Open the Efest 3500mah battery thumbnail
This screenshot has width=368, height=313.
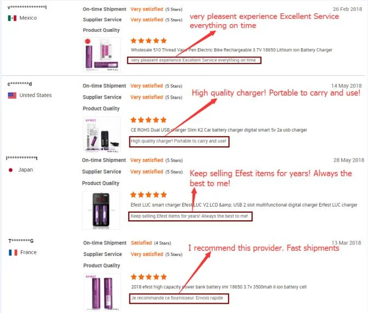101,293
